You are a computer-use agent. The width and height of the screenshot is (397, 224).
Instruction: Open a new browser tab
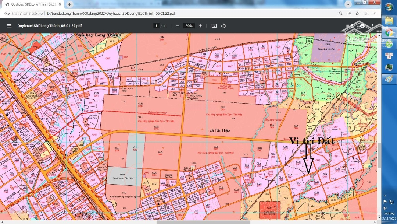coord(70,4)
